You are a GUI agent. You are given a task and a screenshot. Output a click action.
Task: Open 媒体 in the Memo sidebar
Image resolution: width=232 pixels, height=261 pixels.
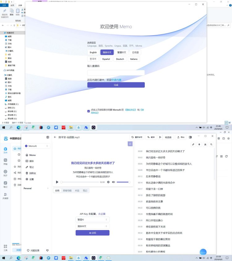(30, 161)
